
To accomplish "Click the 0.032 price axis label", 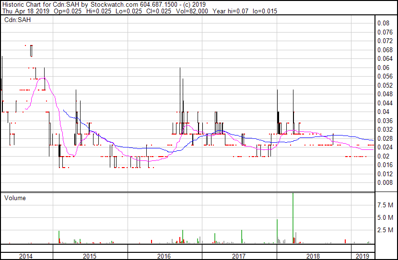I will [x=385, y=129].
